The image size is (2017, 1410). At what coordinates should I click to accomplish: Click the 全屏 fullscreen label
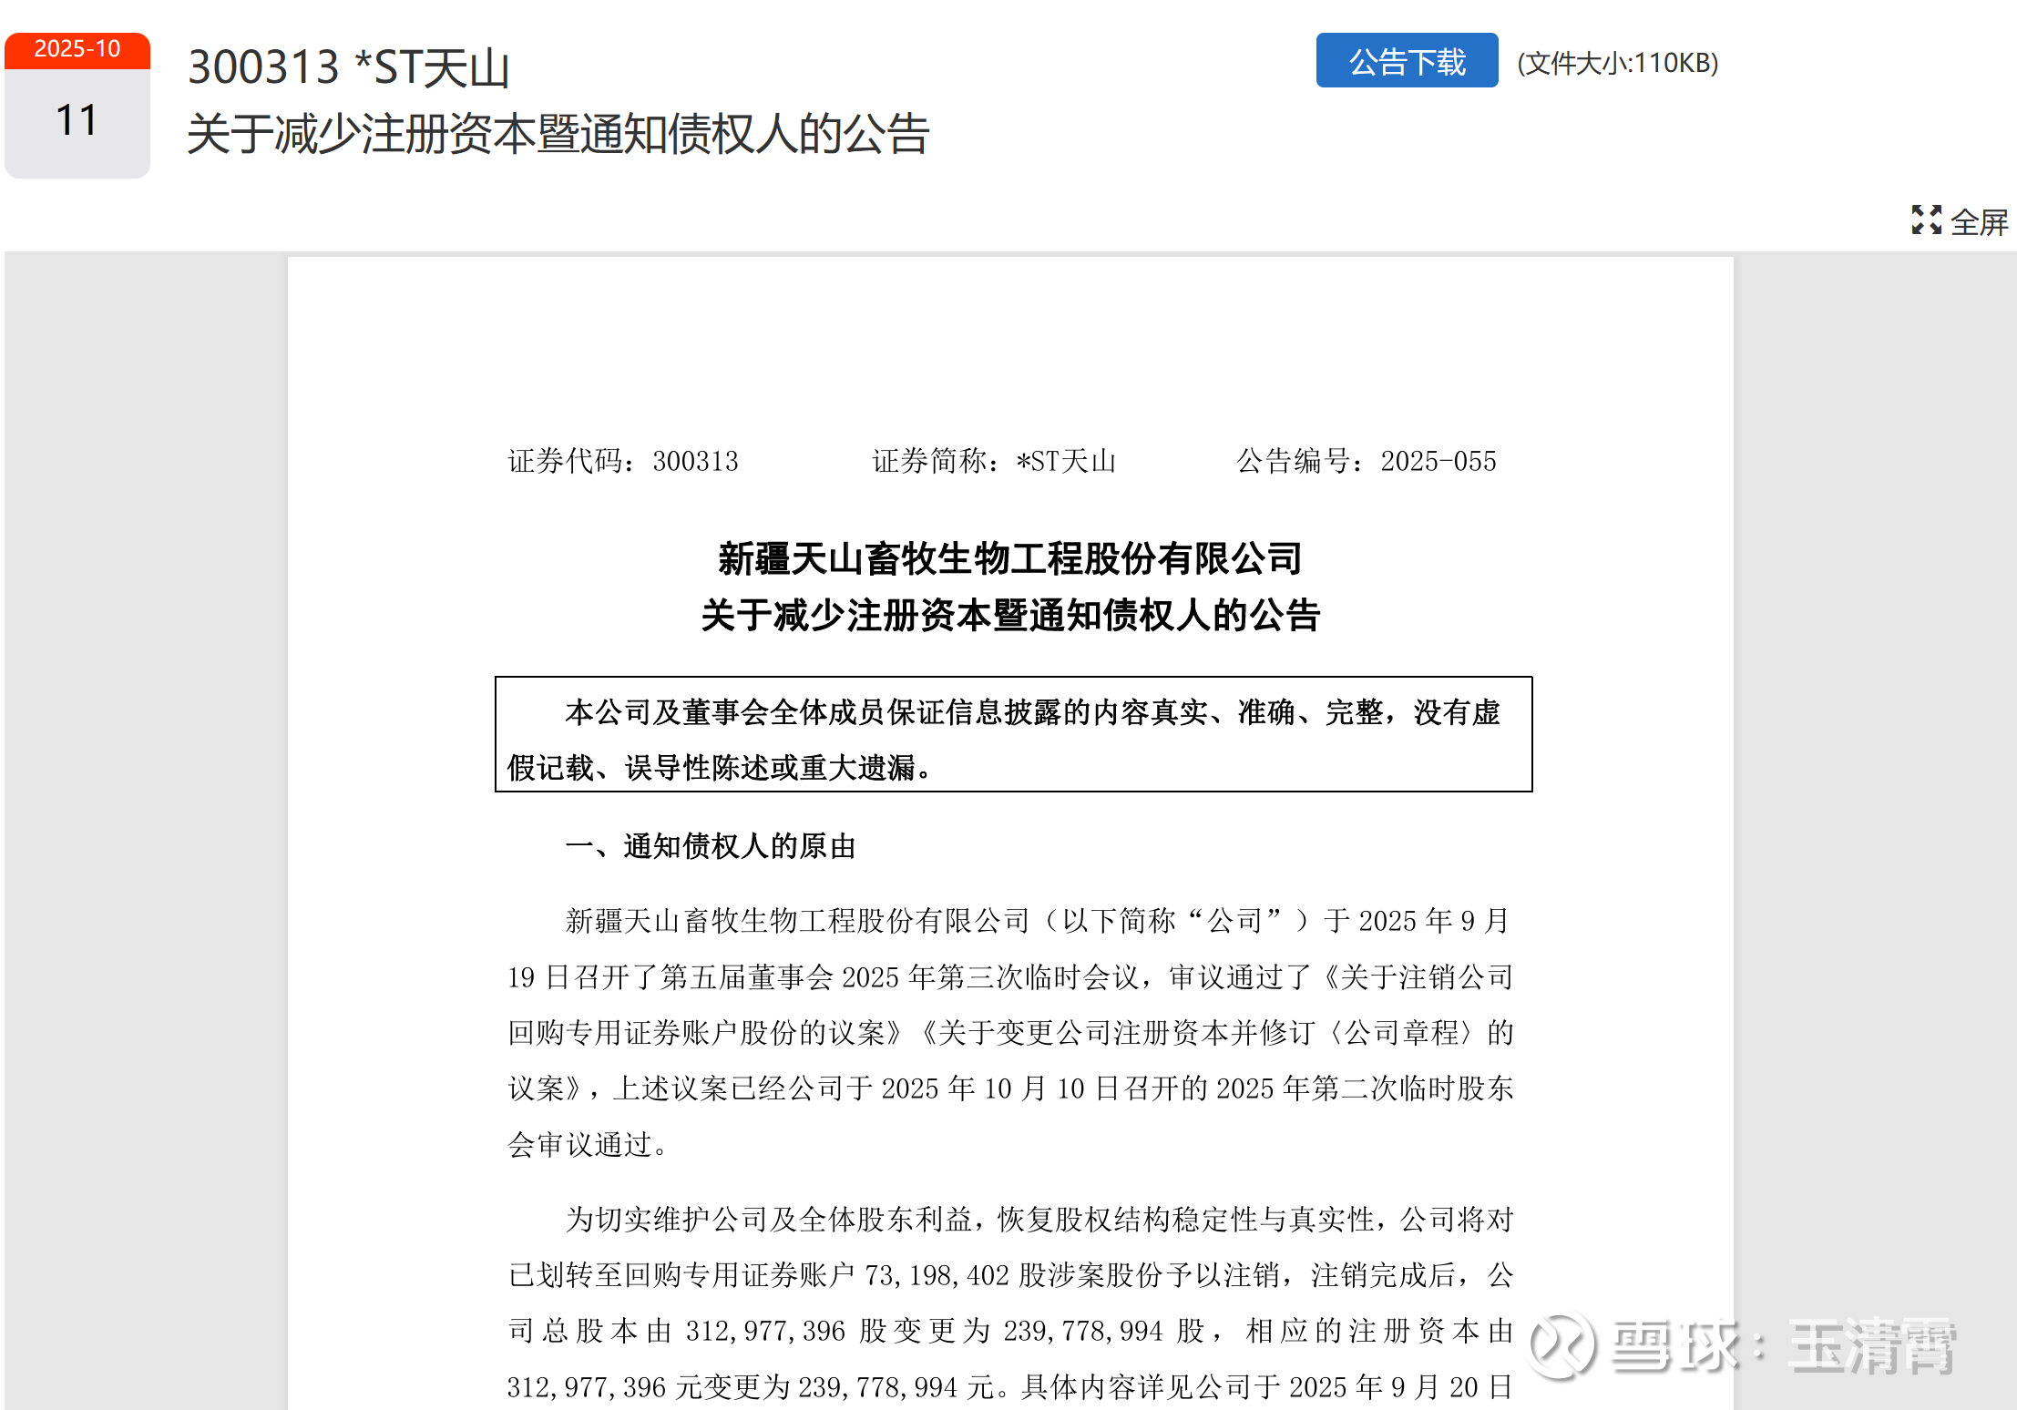click(x=1979, y=222)
